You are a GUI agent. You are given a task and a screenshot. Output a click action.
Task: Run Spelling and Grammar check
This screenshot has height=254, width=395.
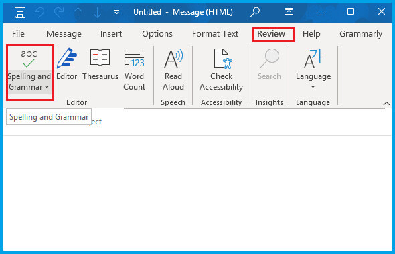click(29, 70)
